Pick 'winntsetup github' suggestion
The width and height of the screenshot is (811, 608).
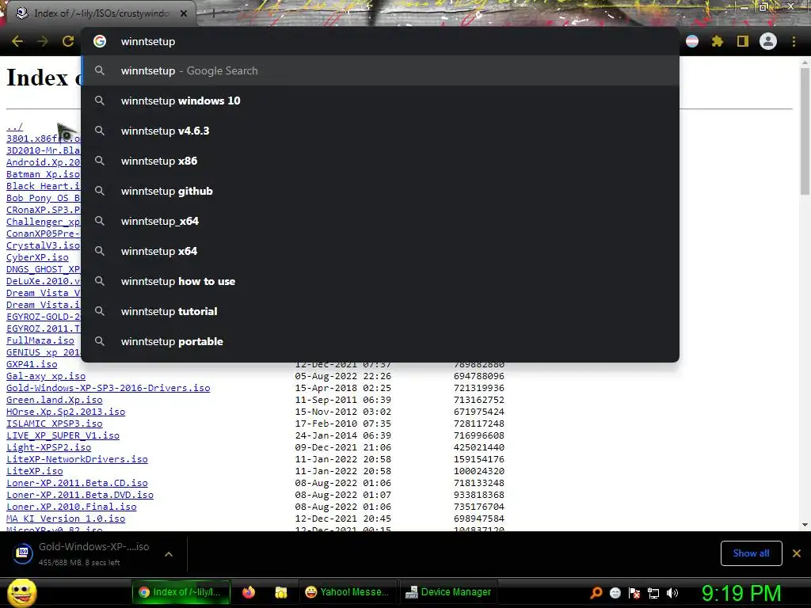[380, 191]
